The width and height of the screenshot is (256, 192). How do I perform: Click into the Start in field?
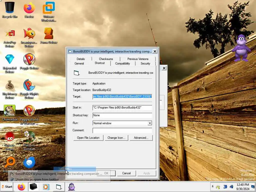pyautogui.click(x=122, y=107)
